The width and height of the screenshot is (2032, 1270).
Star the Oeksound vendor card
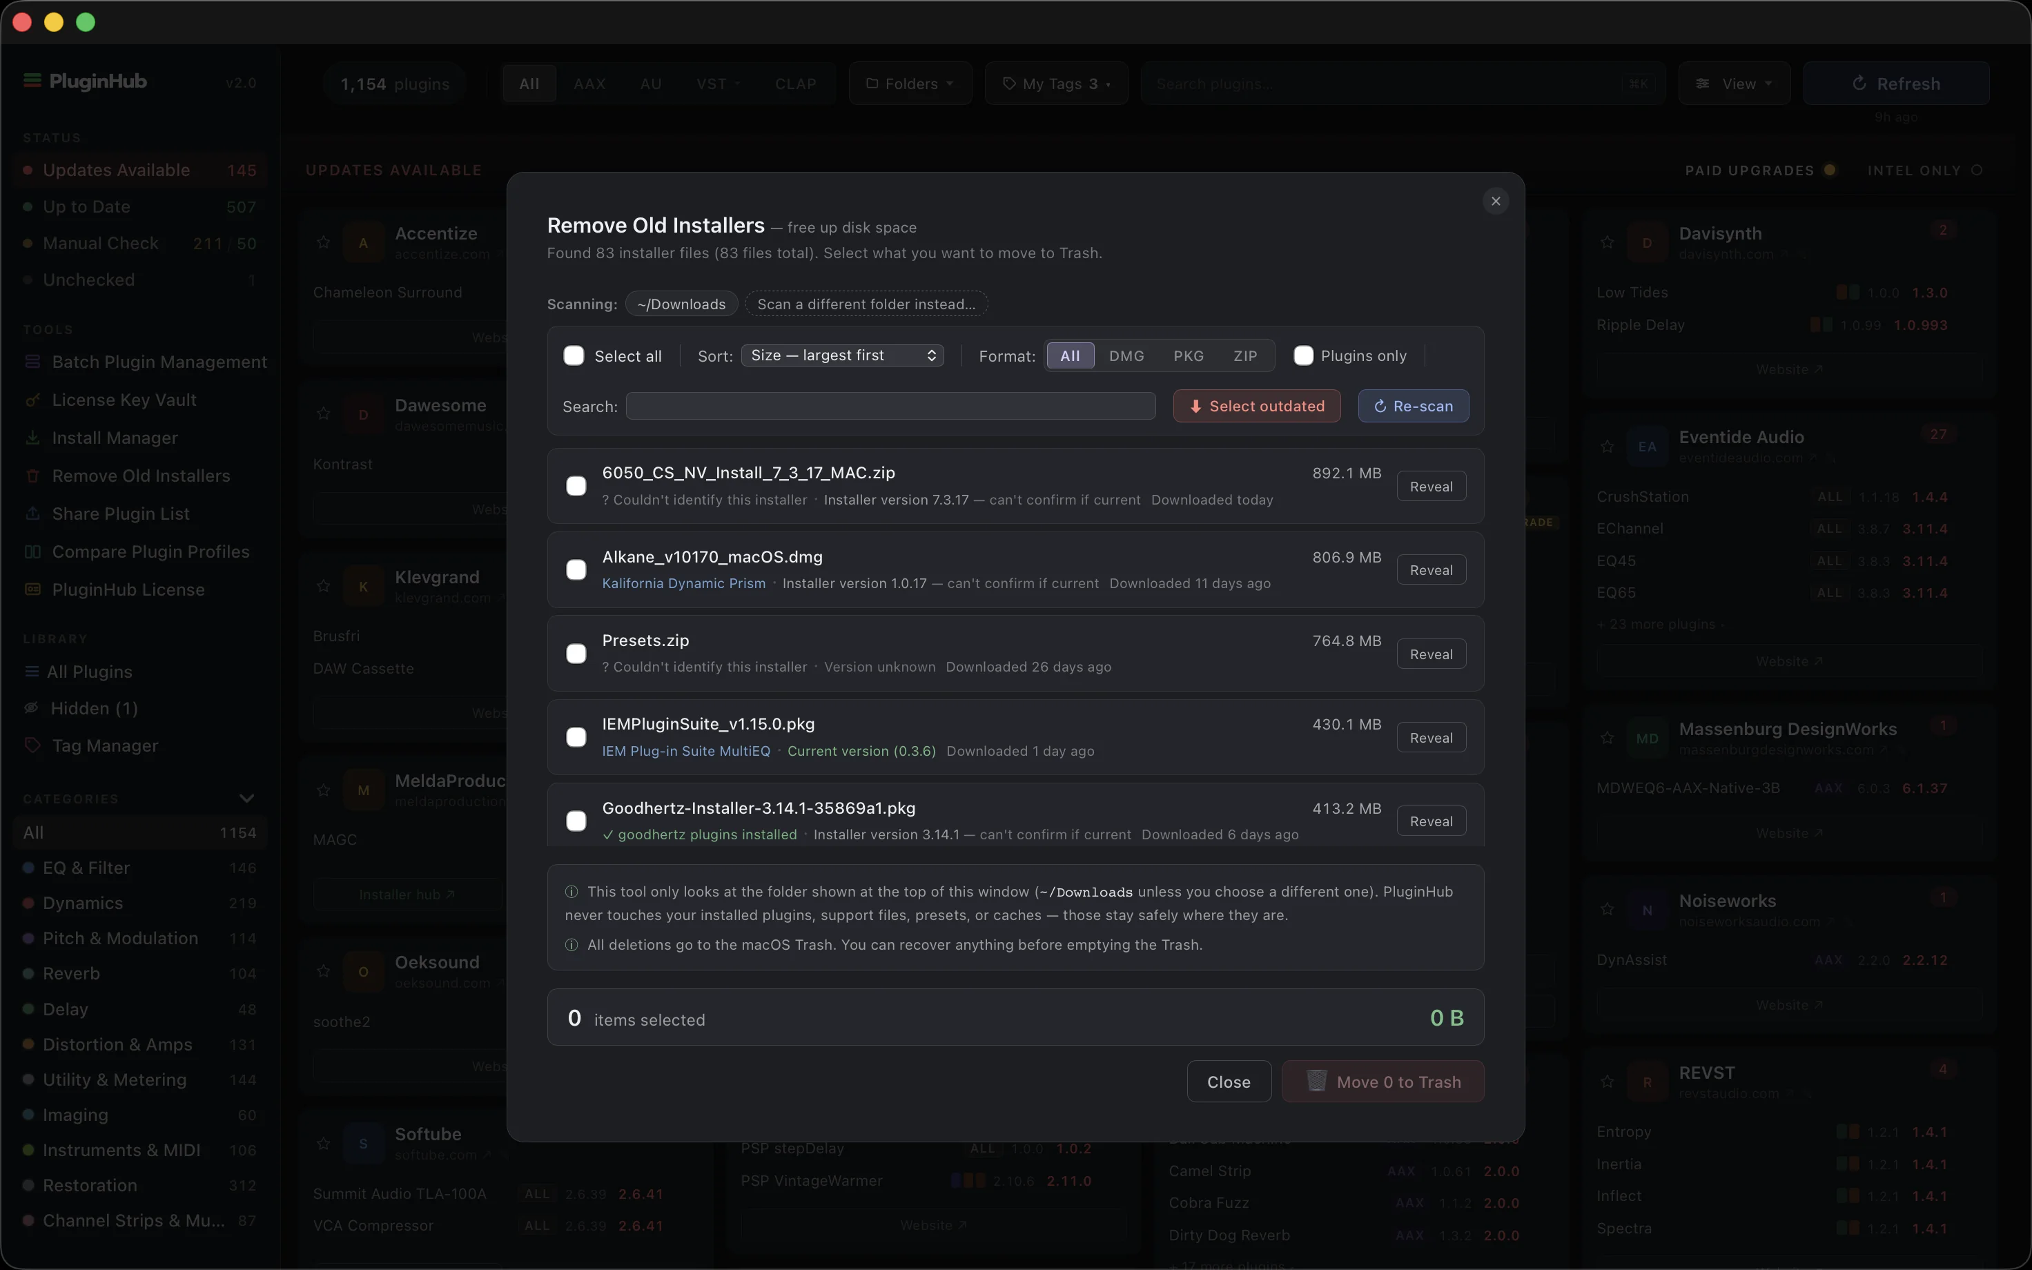click(323, 971)
